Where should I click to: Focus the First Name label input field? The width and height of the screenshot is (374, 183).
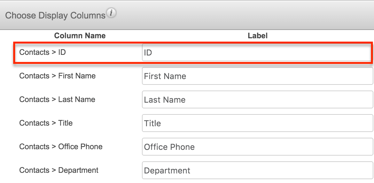pos(257,76)
